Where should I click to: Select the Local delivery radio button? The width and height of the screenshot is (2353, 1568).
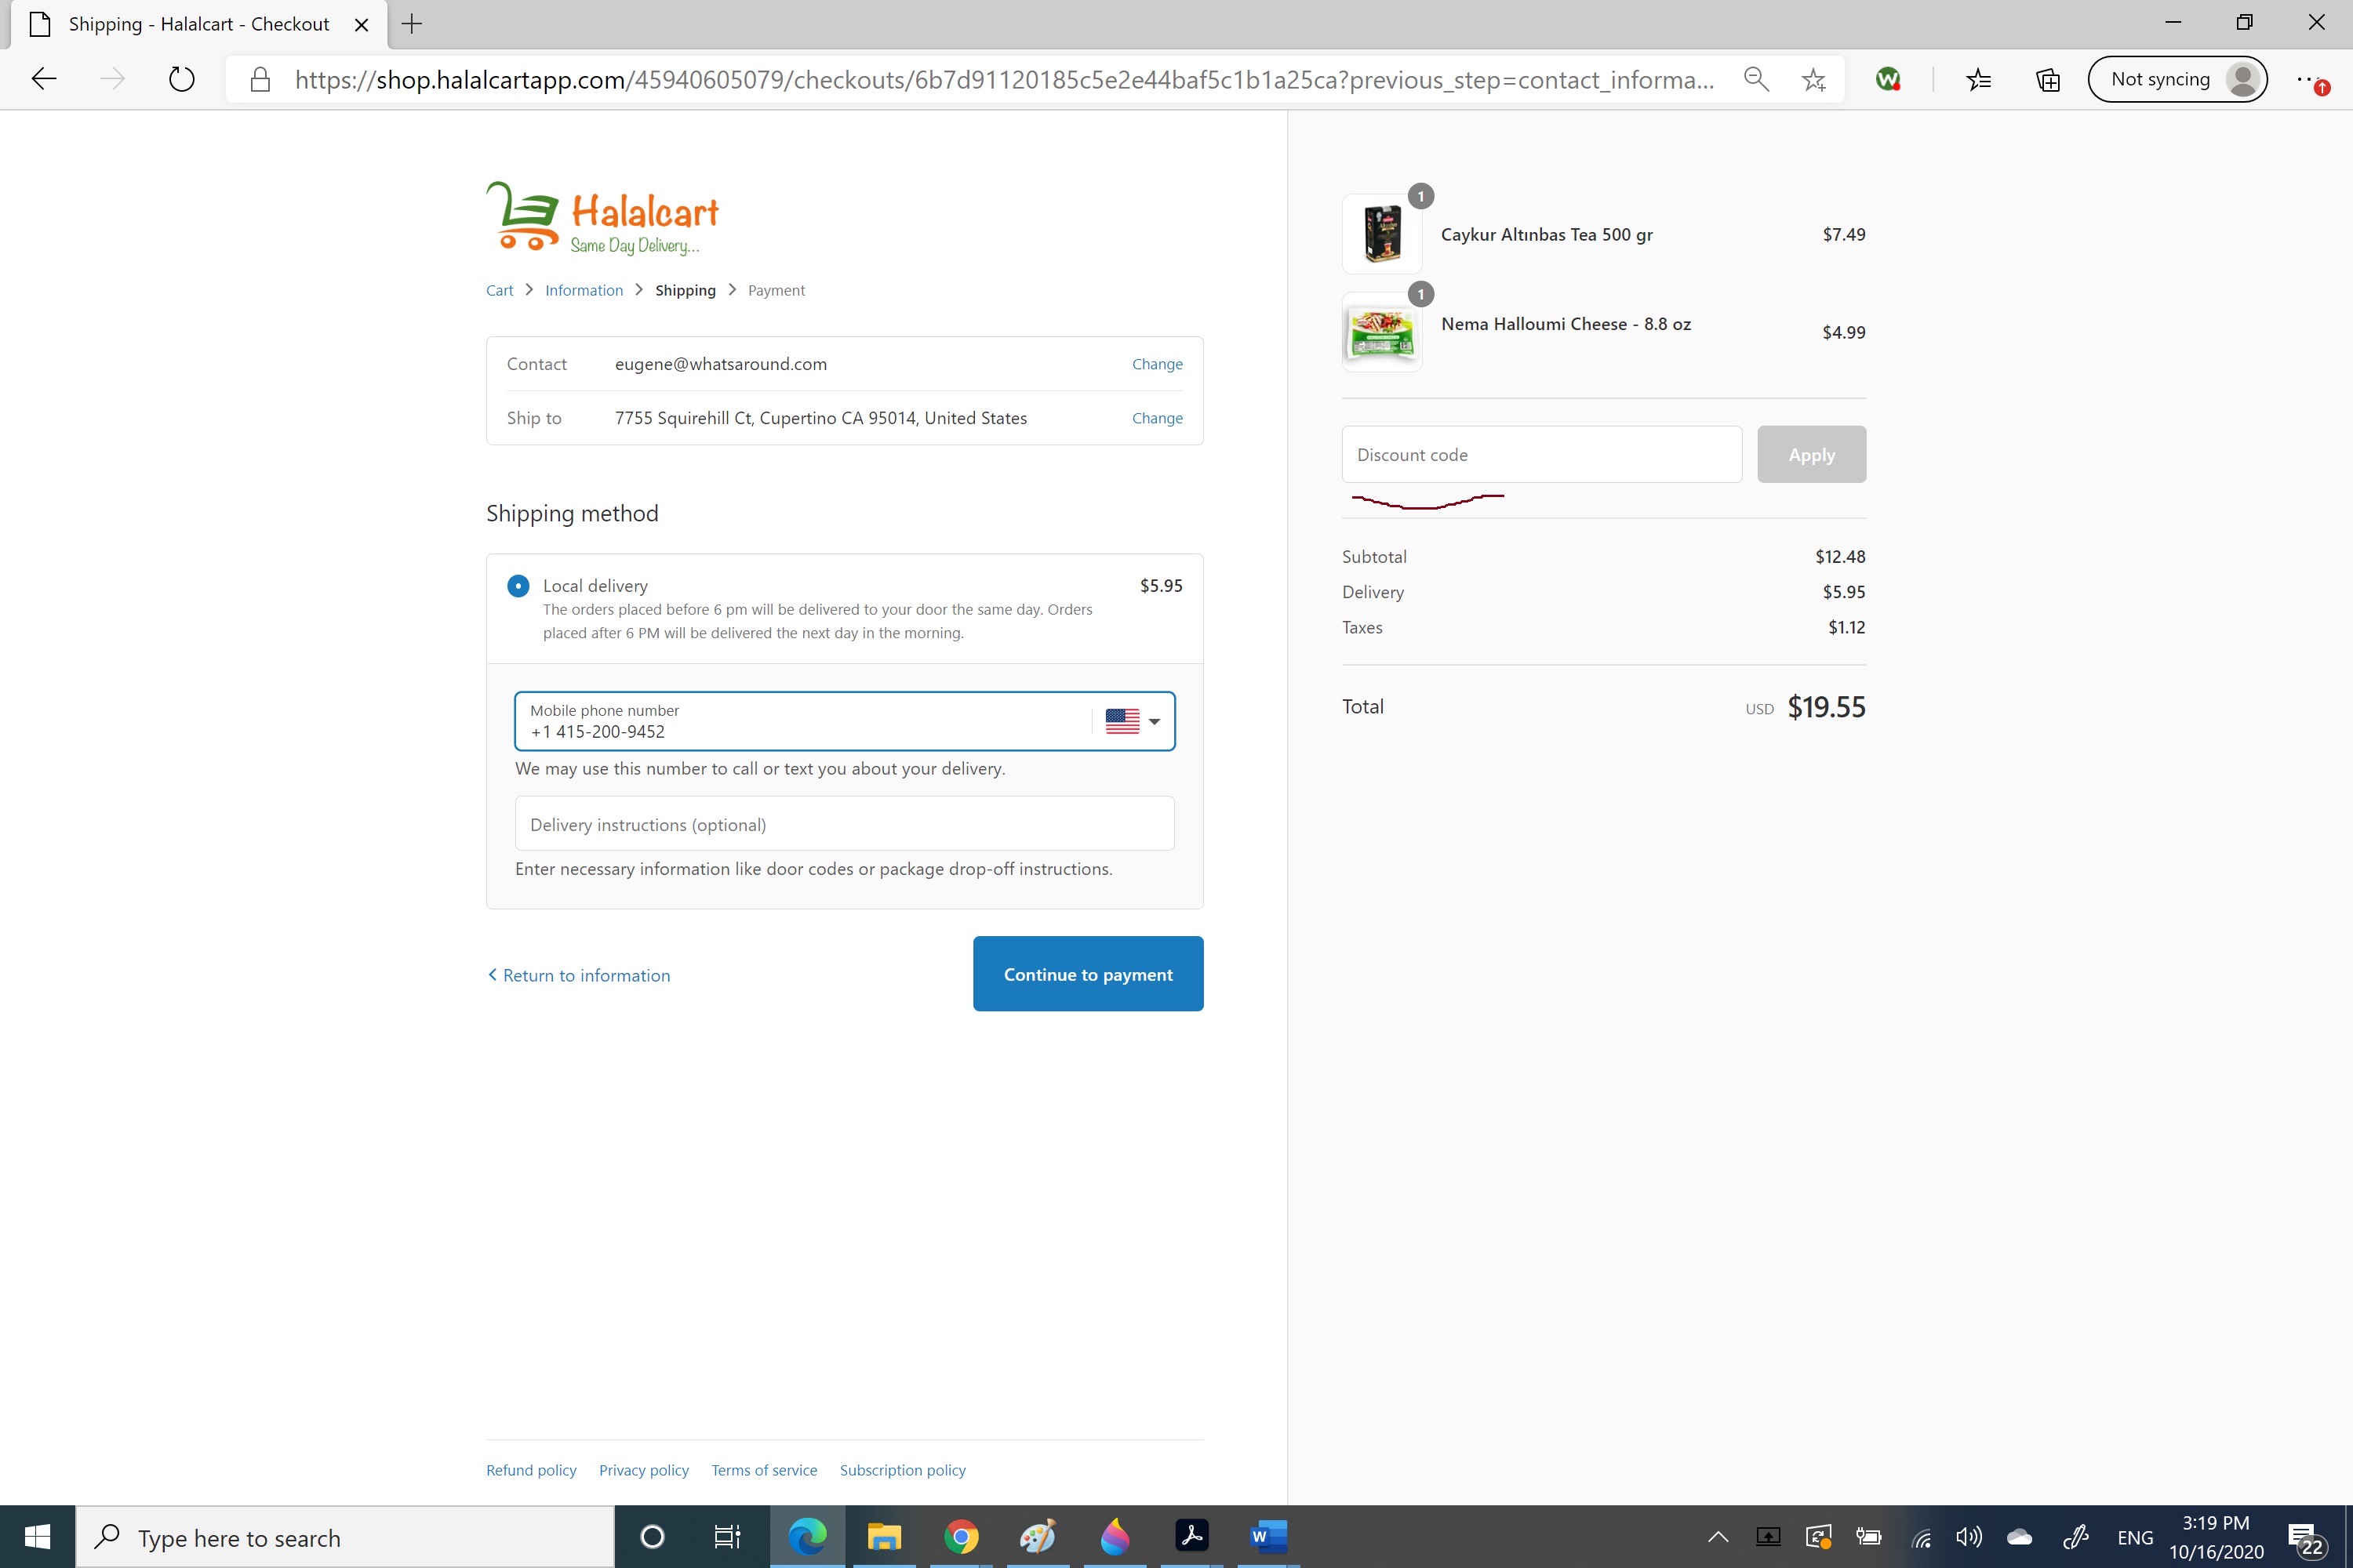tap(518, 586)
